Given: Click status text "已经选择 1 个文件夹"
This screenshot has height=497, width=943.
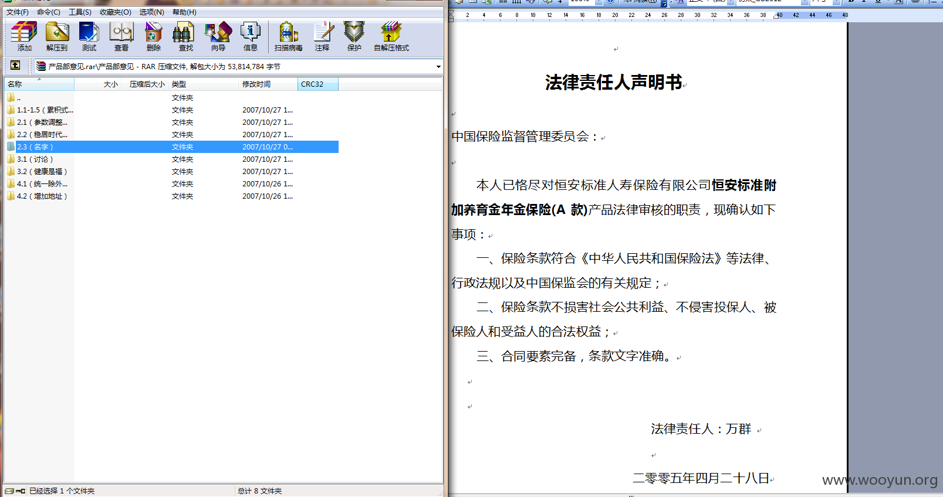Looking at the screenshot, I should click(62, 491).
